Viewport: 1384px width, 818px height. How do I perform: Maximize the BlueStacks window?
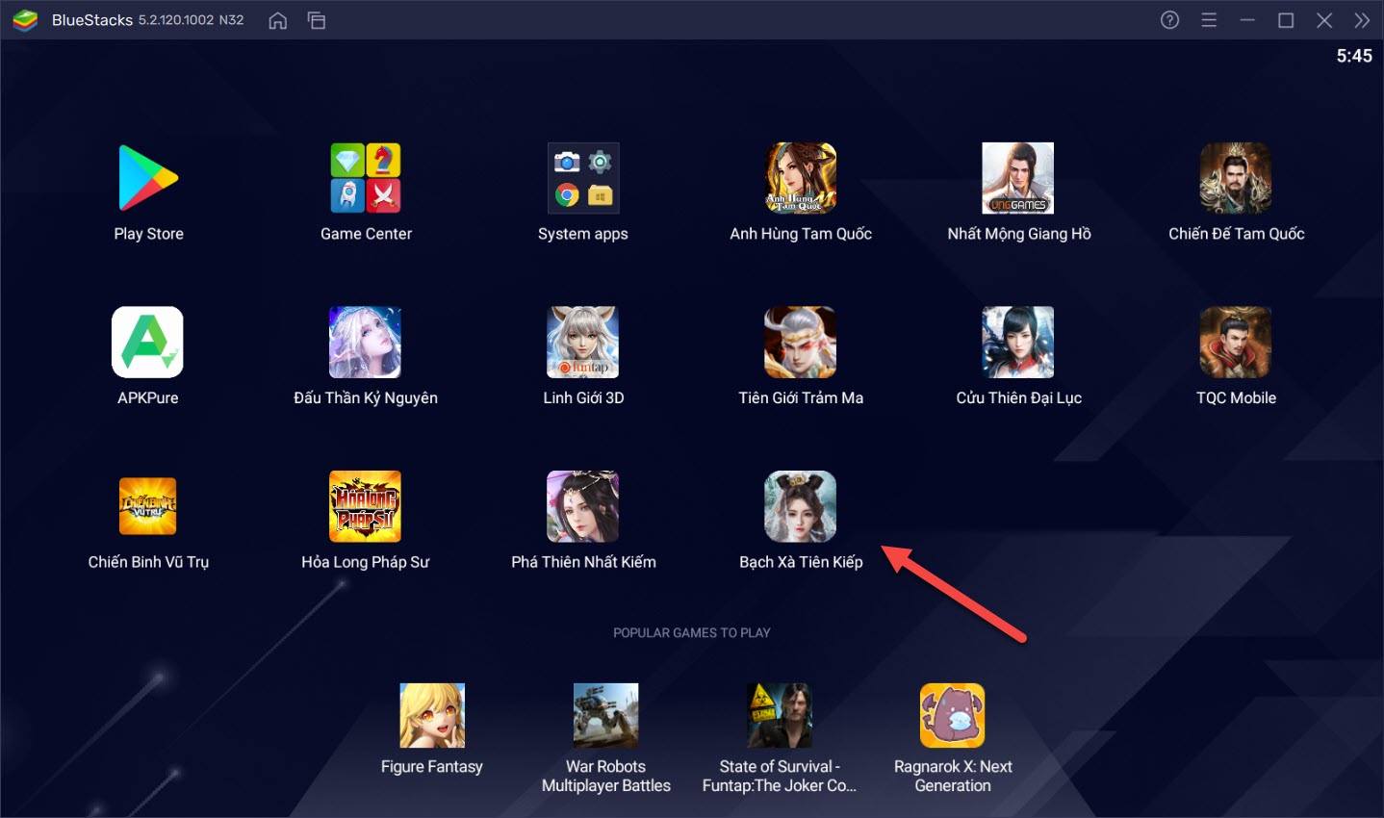pos(1286,20)
